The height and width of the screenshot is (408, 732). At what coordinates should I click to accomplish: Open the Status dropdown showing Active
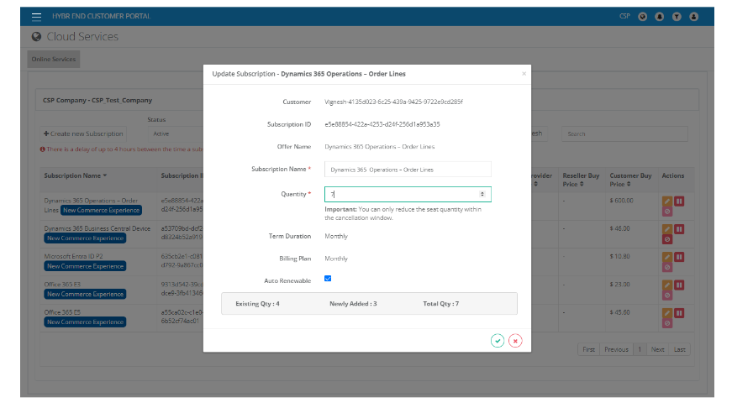point(175,133)
